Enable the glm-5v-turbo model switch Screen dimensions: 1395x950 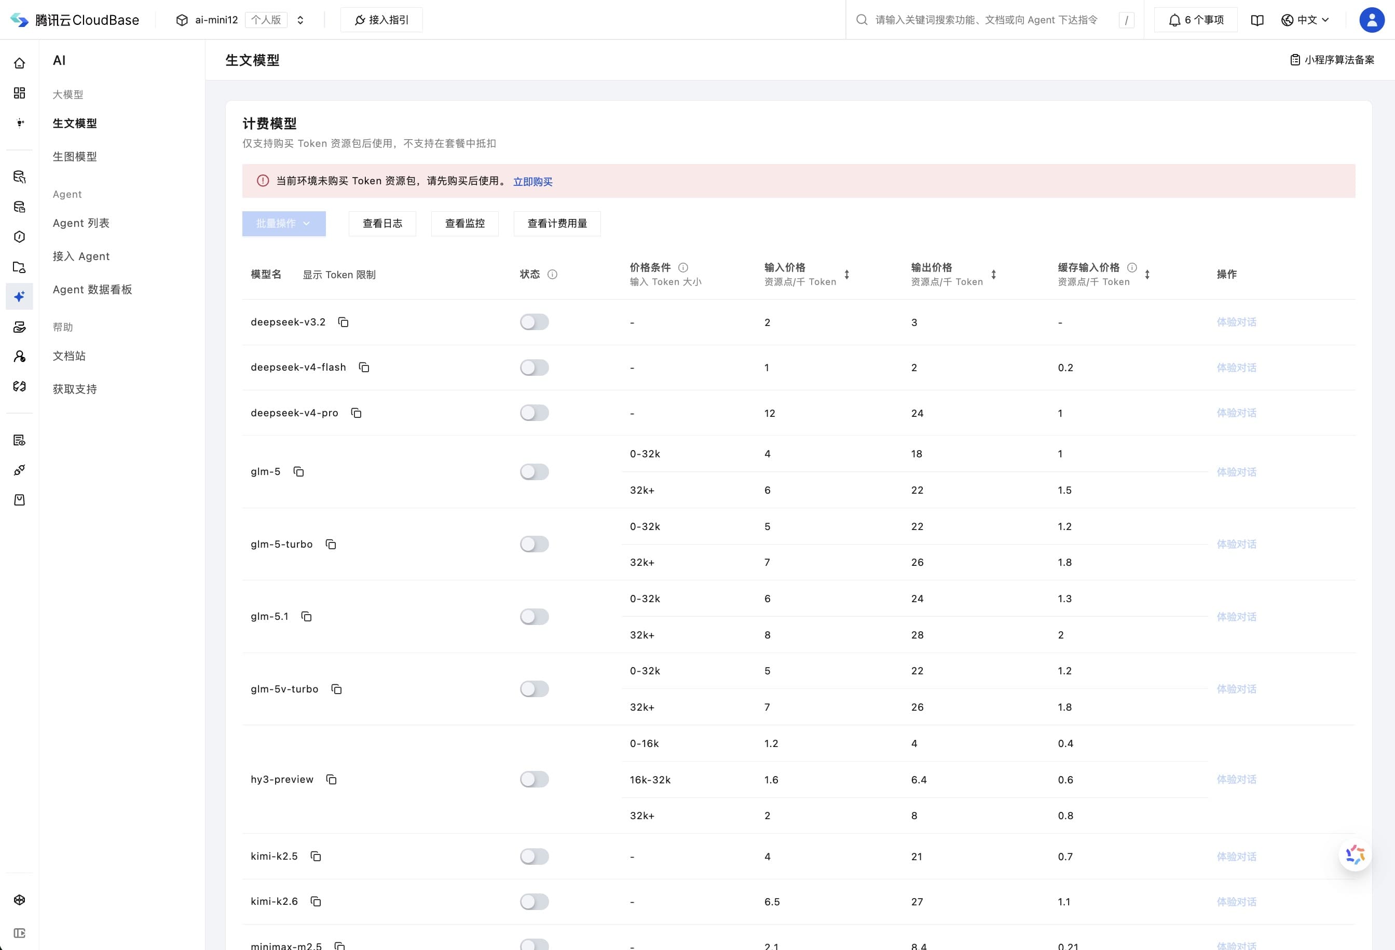[x=534, y=689]
